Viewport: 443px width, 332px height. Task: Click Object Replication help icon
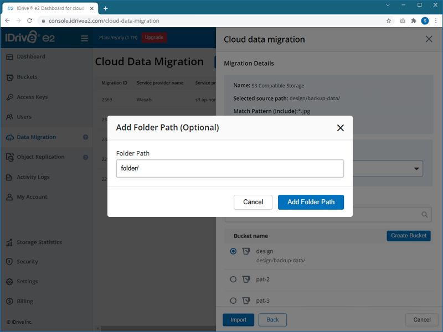point(86,157)
